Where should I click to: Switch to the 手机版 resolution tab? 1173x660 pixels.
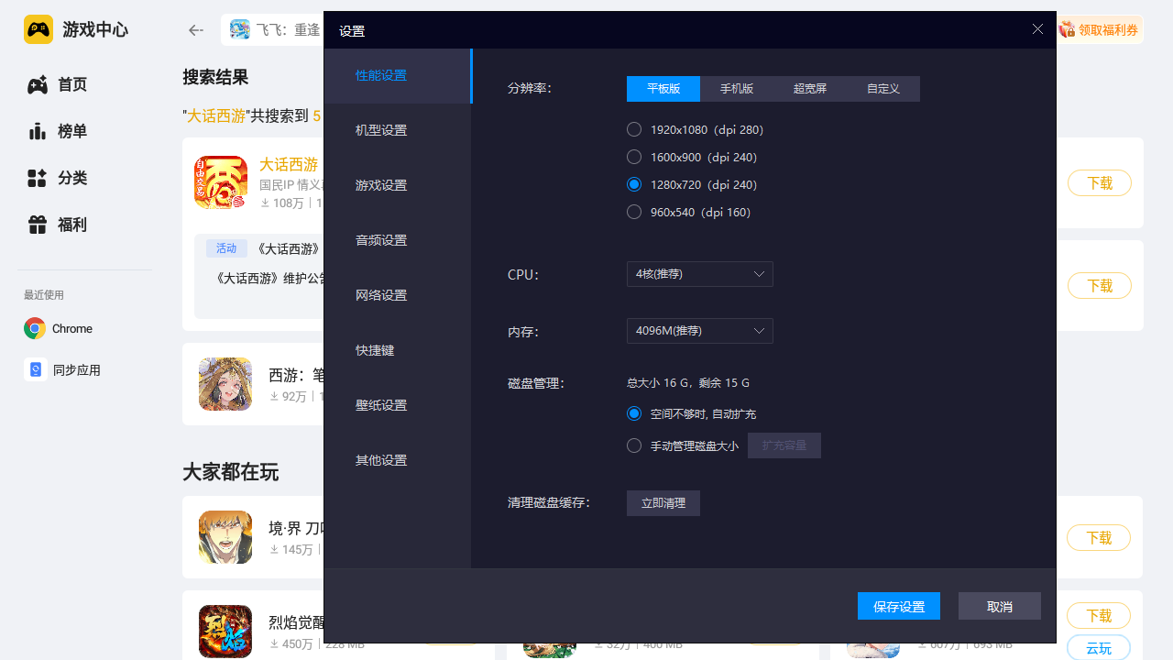click(x=736, y=88)
